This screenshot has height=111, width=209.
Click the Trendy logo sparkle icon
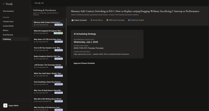(4, 4)
